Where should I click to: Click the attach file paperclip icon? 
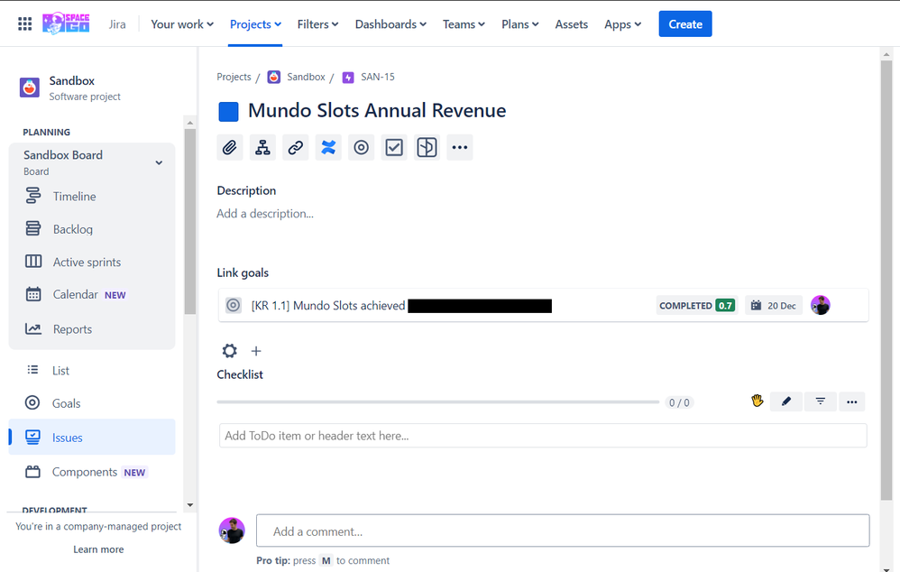pos(230,147)
